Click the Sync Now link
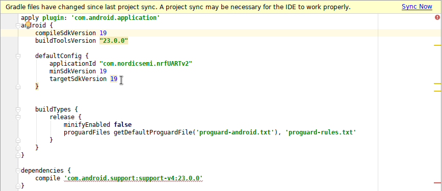Viewport: 442px width, 191px height. pos(417,7)
